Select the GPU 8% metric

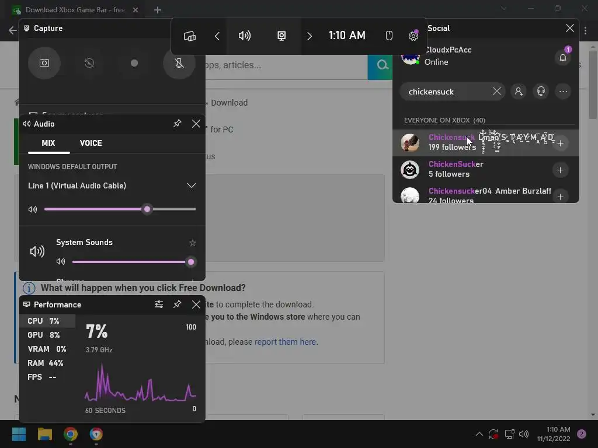pyautogui.click(x=47, y=335)
